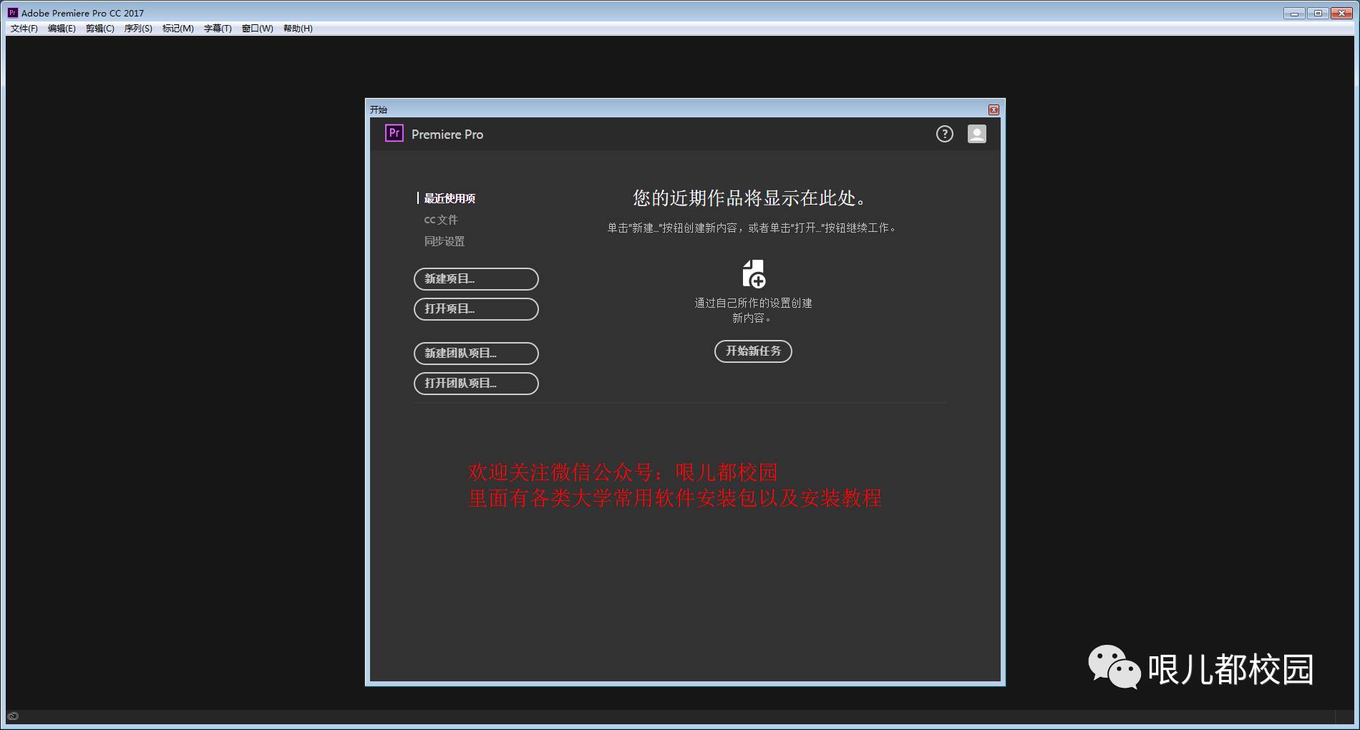Viewport: 1360px width, 730px height.
Task: Open the 编辑(E) menu
Action: 62,29
